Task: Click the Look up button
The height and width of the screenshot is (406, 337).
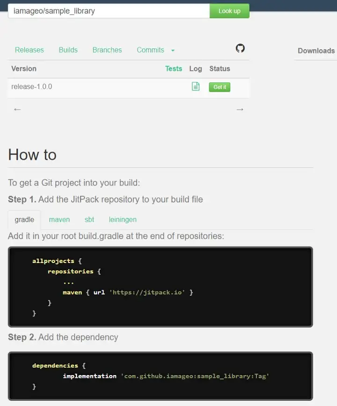Action: tap(229, 10)
